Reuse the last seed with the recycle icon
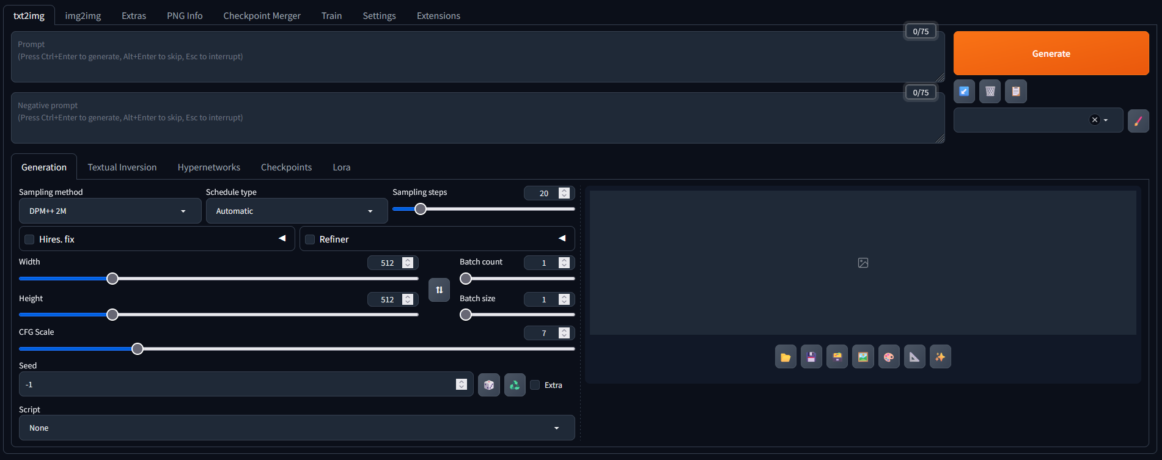 [515, 385]
